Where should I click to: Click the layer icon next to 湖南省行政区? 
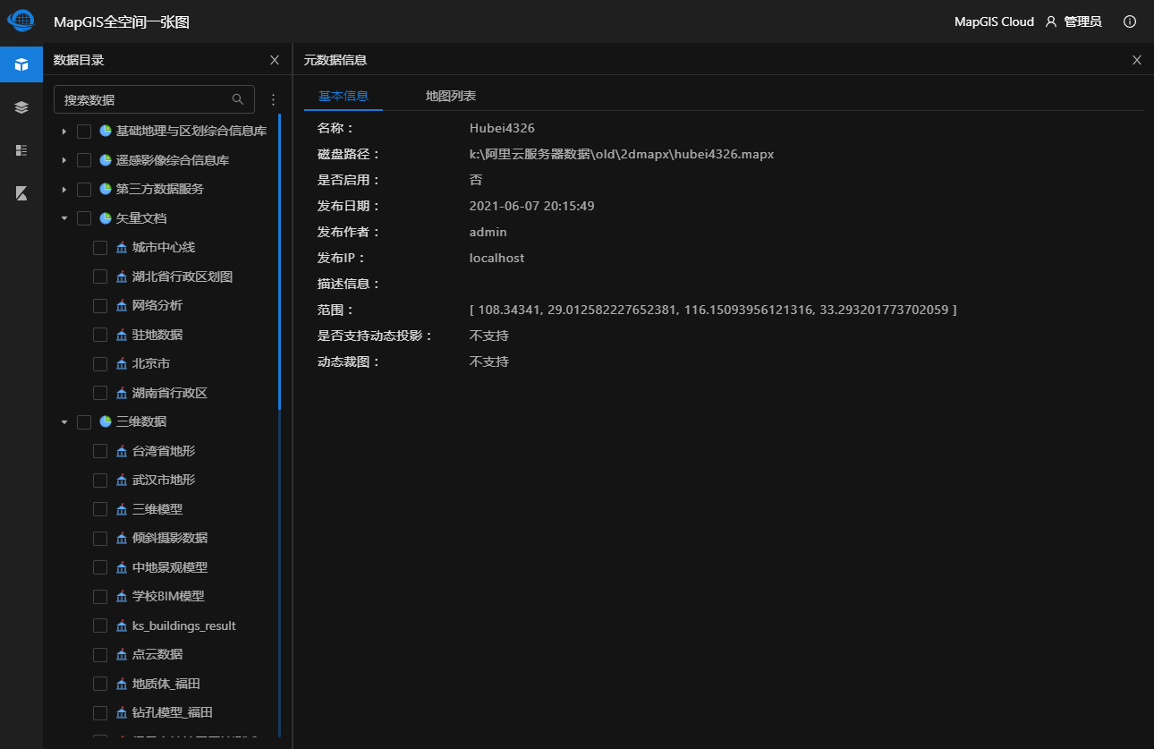click(x=122, y=393)
